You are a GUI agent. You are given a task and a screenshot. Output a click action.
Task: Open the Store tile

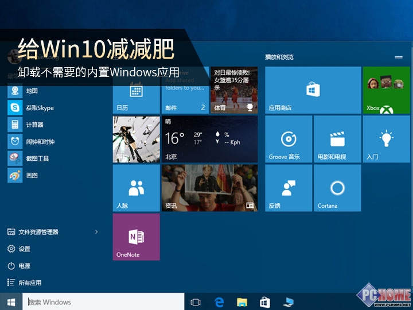313,90
